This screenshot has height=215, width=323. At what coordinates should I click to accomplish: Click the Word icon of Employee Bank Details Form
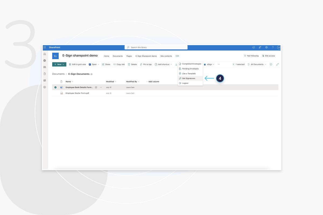(x=61, y=87)
